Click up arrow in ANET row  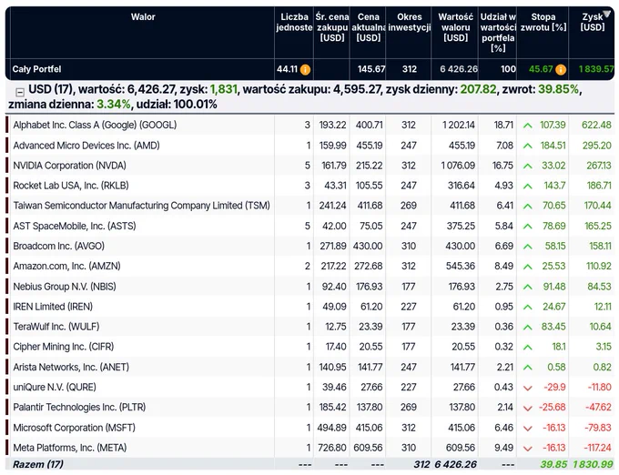(x=527, y=368)
